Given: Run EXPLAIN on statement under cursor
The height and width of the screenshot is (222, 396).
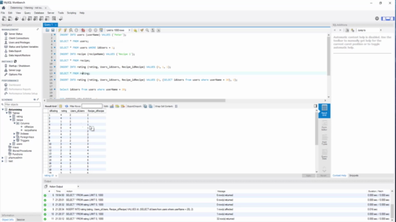Looking at the screenshot, I should coord(71,30).
